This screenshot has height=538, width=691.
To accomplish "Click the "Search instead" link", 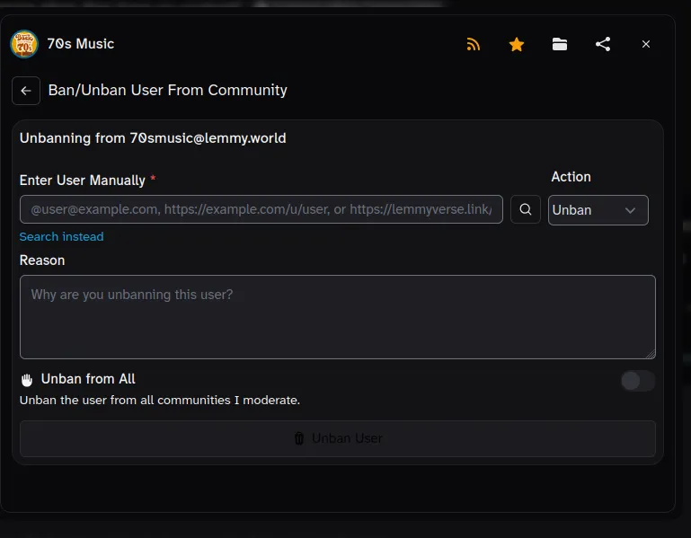I will (x=61, y=237).
